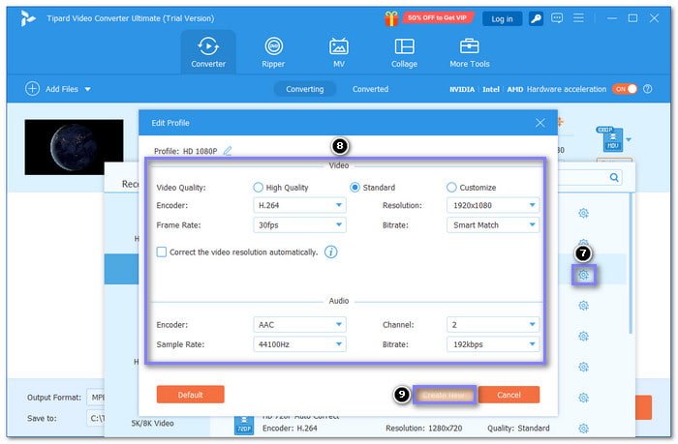Open the audio Channel dropdown
This screenshot has width=678, height=444.
coord(493,324)
